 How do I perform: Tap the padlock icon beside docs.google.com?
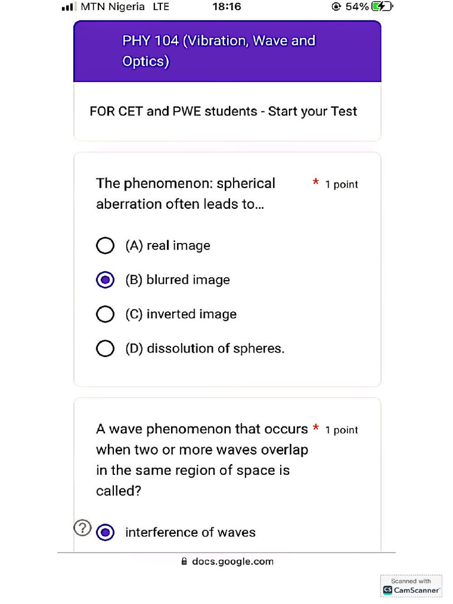pyautogui.click(x=184, y=562)
